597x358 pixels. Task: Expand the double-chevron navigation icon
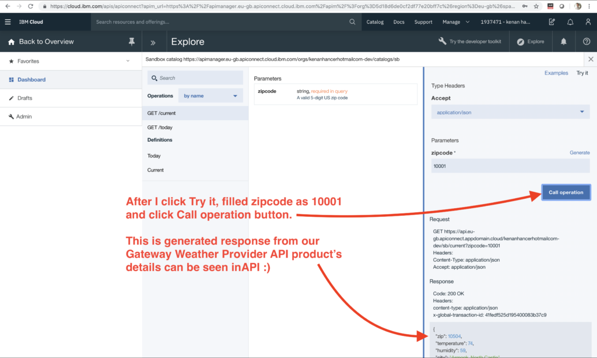153,43
